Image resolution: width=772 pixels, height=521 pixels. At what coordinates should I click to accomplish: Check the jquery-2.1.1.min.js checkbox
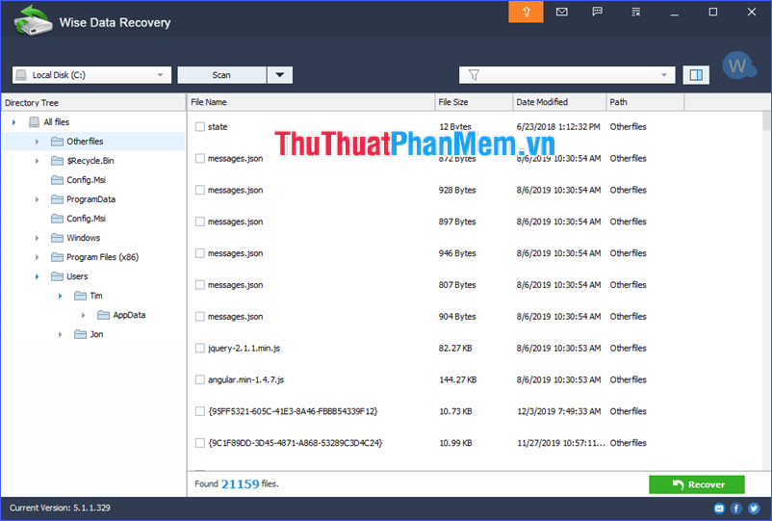tap(200, 349)
